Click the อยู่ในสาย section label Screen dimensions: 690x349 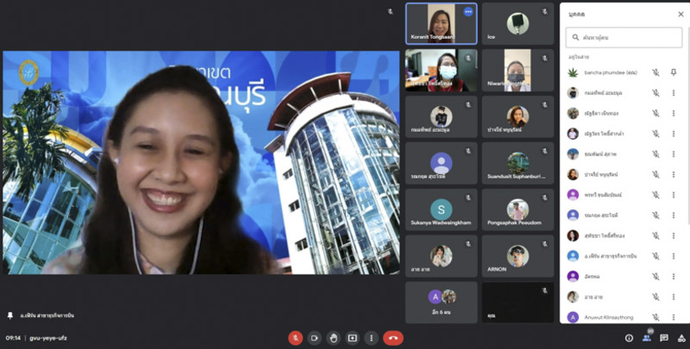click(578, 57)
